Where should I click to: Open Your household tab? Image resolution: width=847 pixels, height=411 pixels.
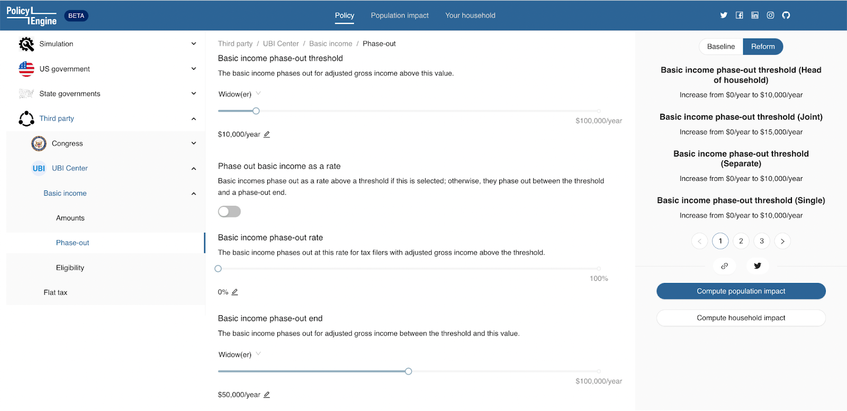tap(470, 15)
